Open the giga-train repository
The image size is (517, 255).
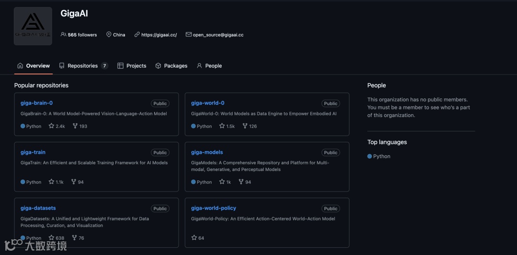(33, 152)
